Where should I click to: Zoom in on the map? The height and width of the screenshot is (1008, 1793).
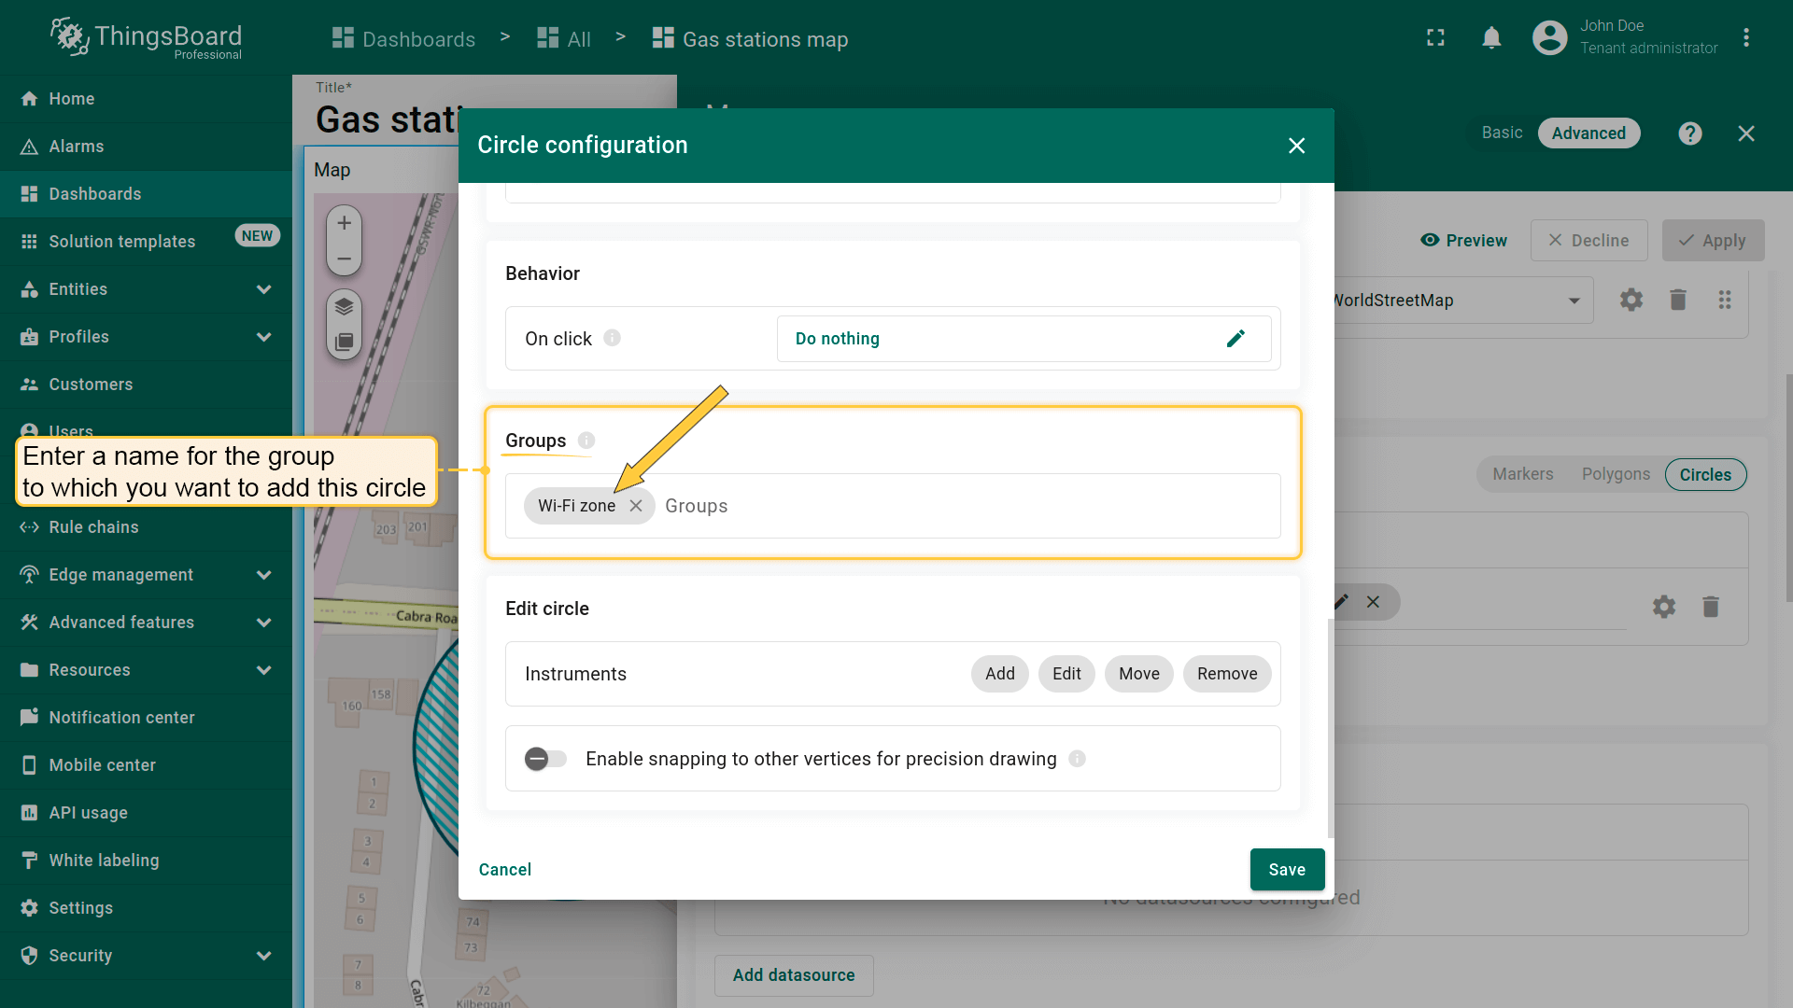(x=344, y=223)
